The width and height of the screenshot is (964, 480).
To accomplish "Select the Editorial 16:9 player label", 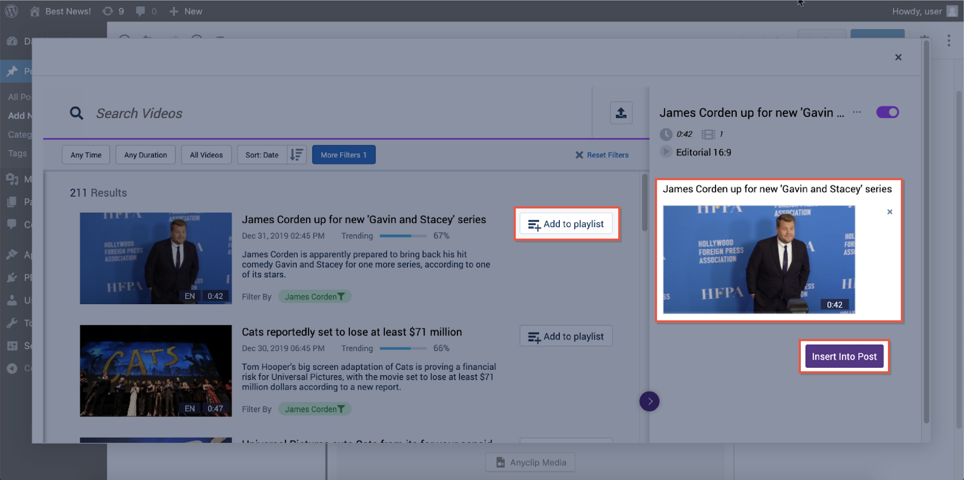I will point(703,152).
